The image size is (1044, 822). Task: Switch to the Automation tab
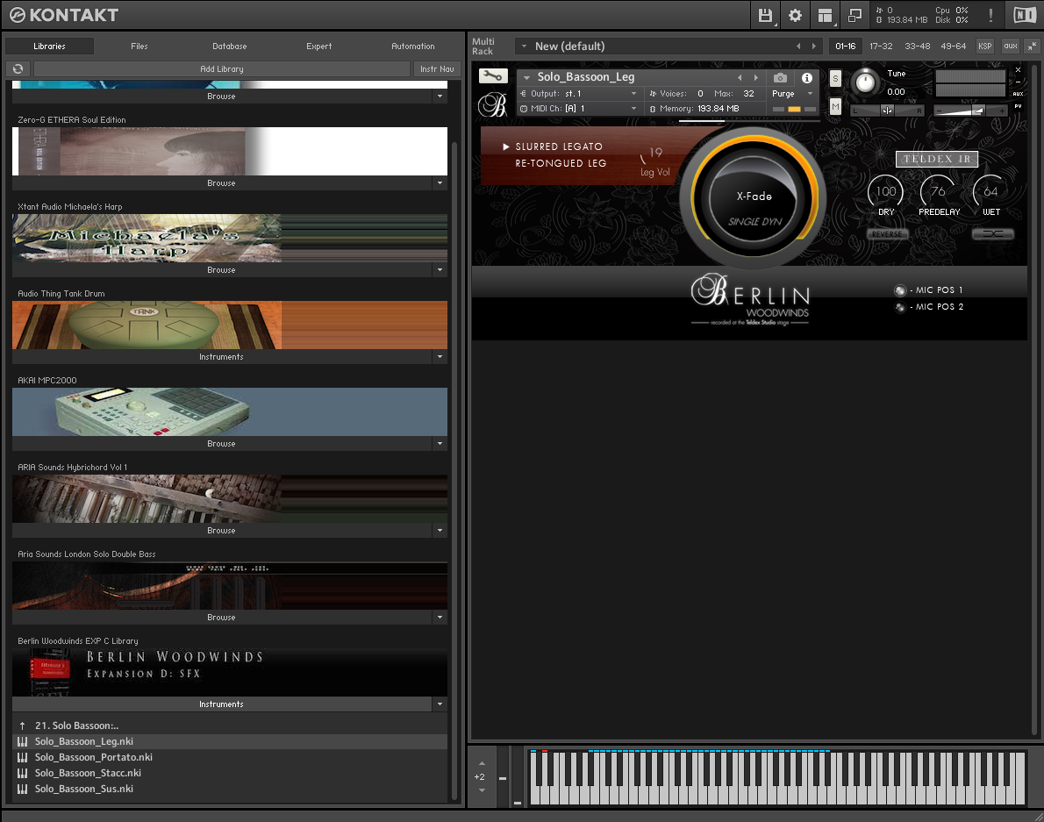(413, 46)
